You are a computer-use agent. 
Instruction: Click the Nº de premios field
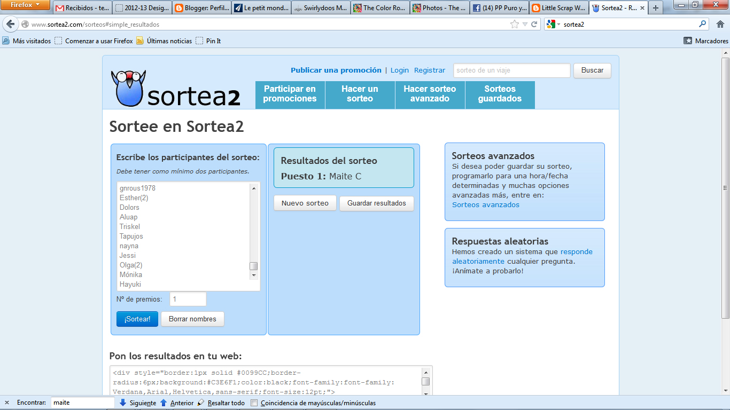tap(188, 299)
